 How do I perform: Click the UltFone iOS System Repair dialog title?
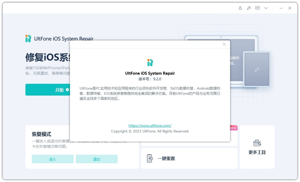coord(150,73)
